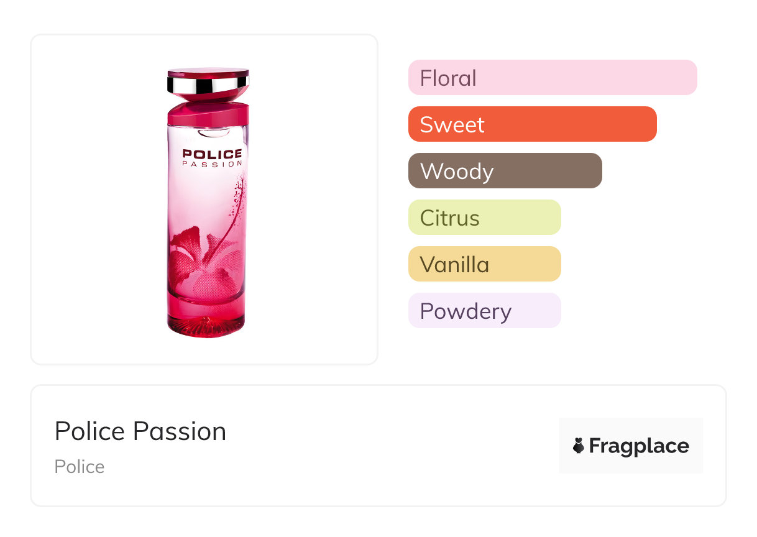Select the lavender Powdery accord bar

(x=484, y=311)
